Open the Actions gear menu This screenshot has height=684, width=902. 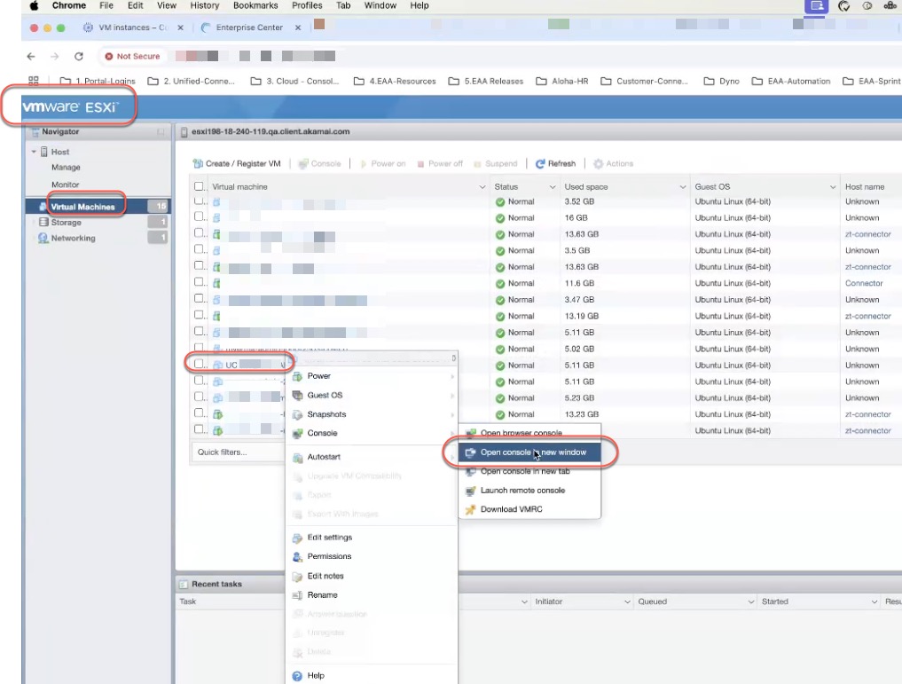tap(599, 164)
